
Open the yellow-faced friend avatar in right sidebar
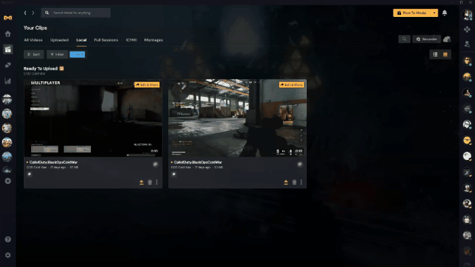pos(467,140)
